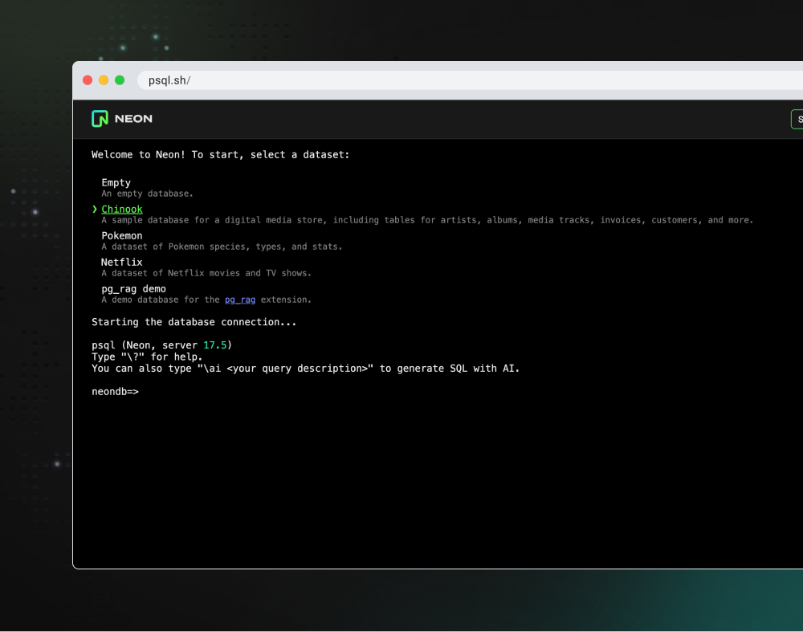
Task: Click the green Neon logo icon
Action: pos(100,119)
